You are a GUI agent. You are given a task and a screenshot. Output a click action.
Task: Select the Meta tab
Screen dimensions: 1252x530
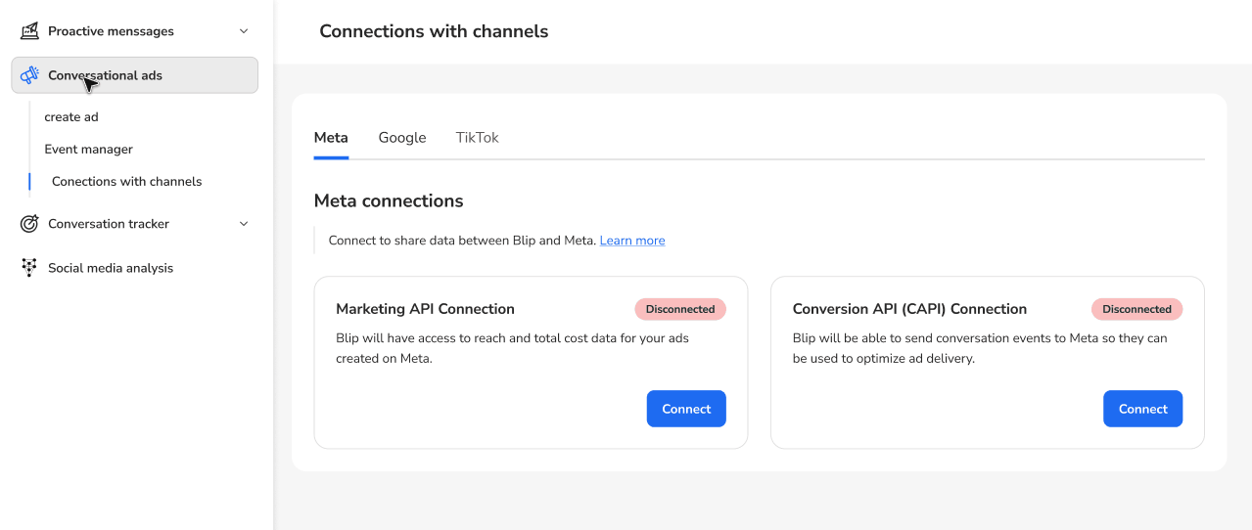[331, 138]
